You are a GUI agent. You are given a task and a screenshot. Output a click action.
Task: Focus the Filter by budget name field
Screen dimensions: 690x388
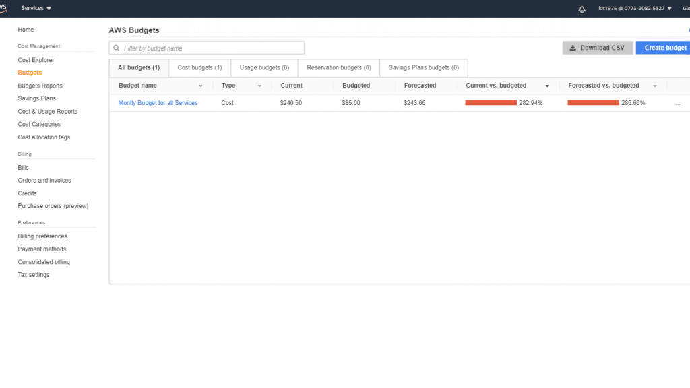click(206, 48)
